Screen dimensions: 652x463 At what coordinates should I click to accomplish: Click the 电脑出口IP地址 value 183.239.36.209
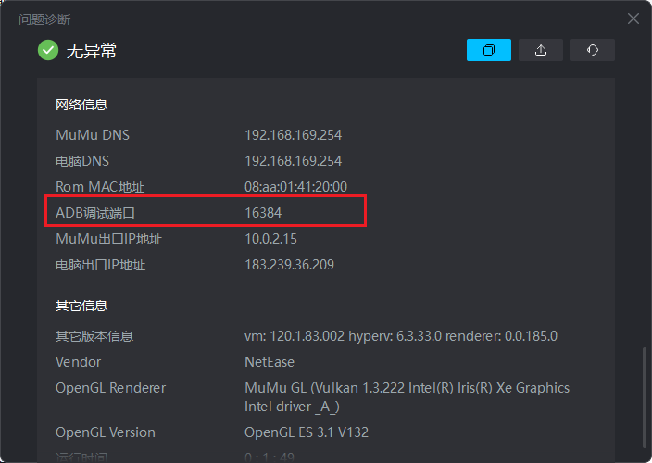click(289, 265)
